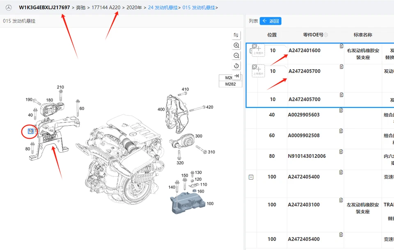
Task: Open the 2020年 link in breadcrumb
Action: 135,7
